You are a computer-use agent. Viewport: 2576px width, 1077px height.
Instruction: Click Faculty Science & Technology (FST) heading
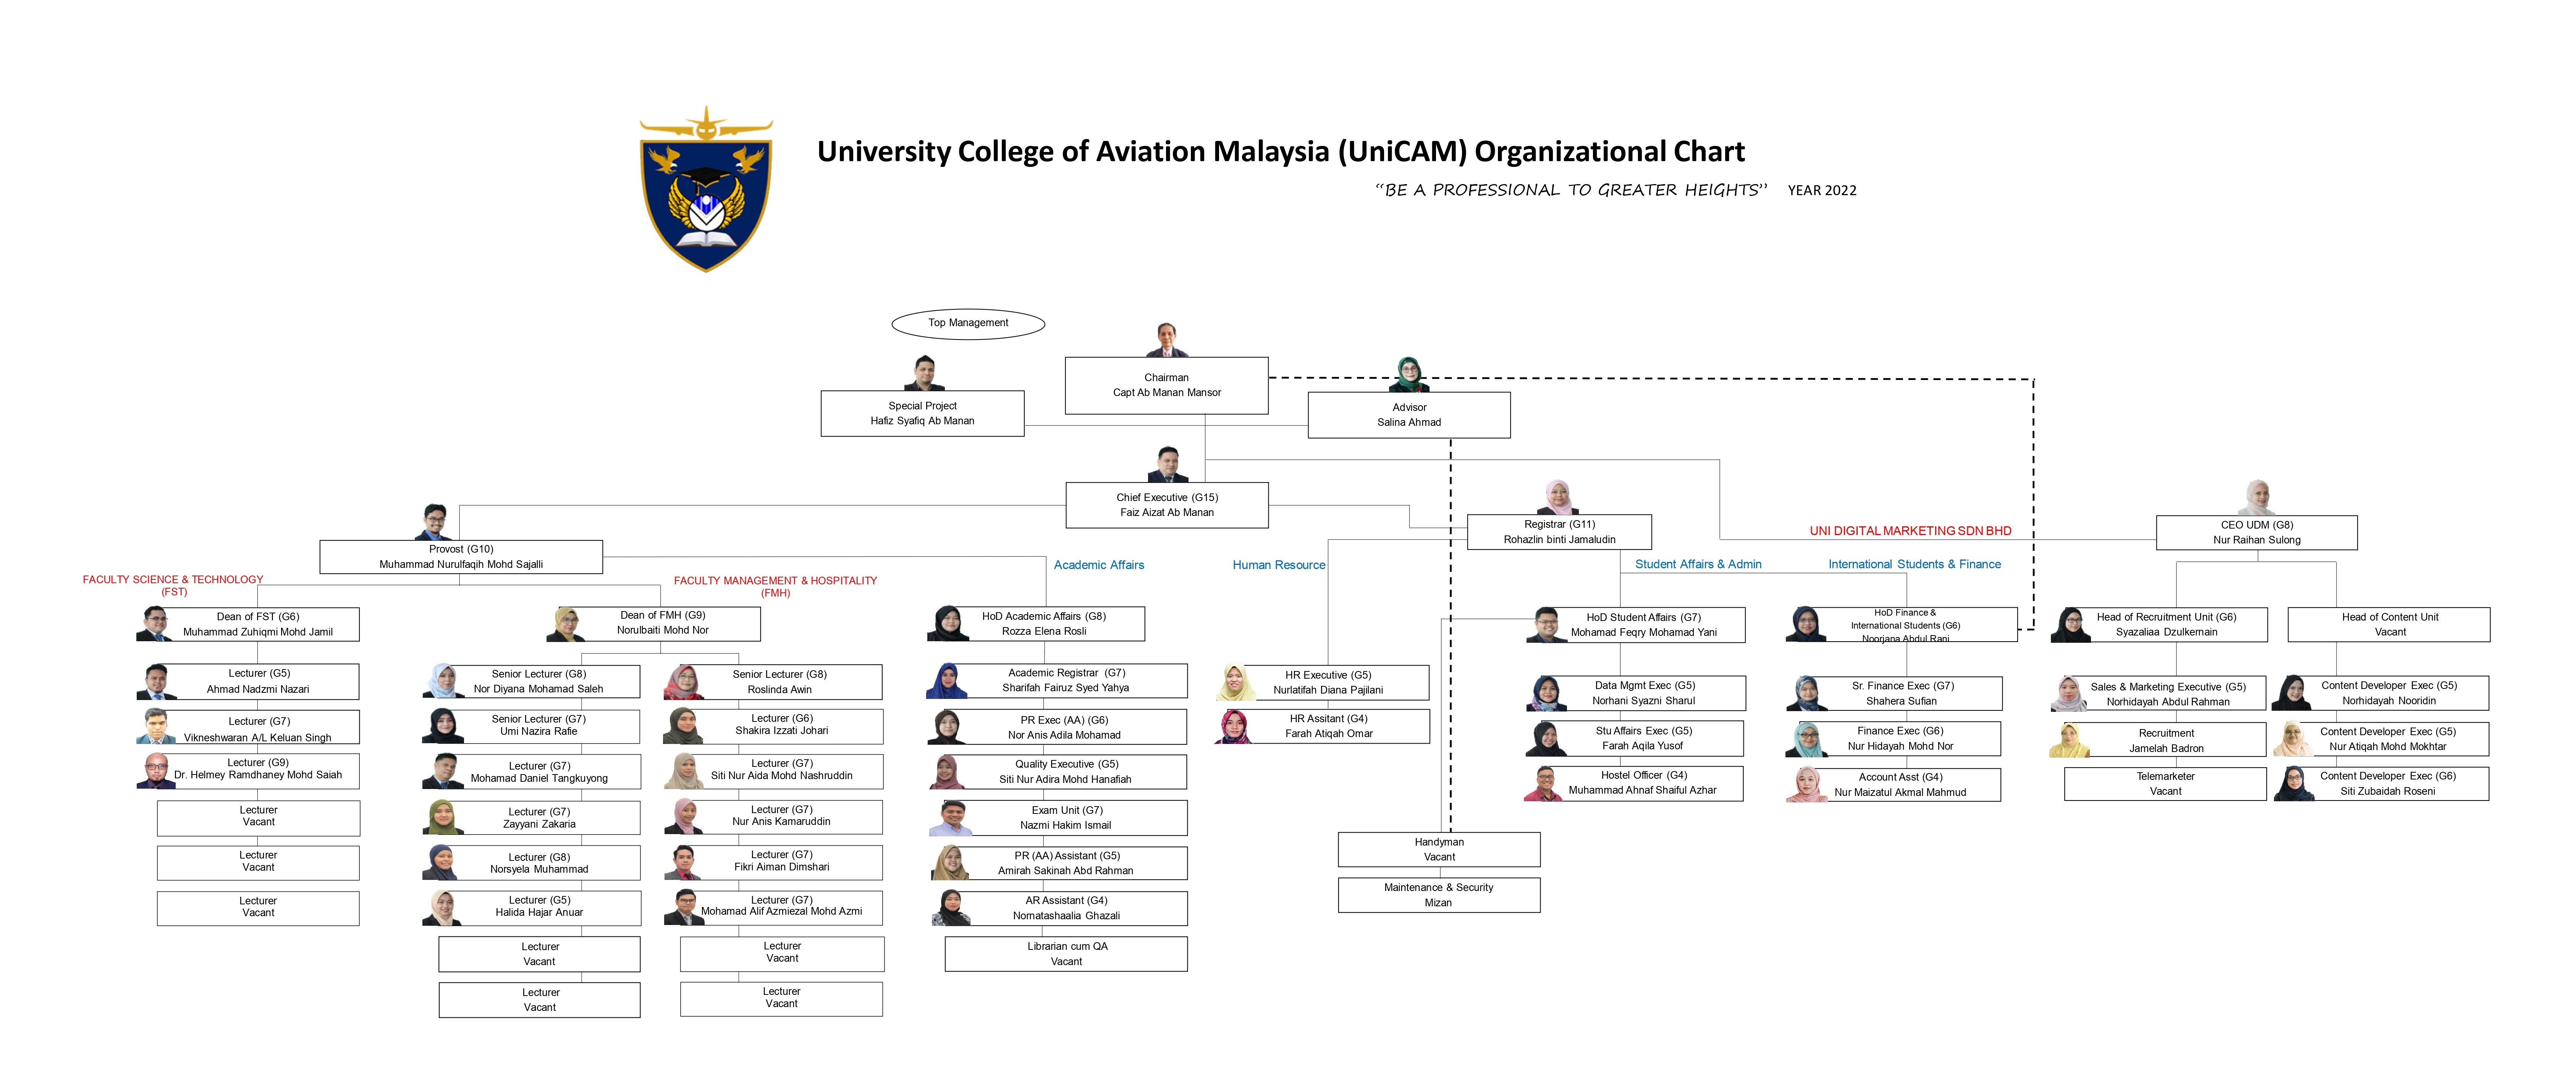click(173, 585)
